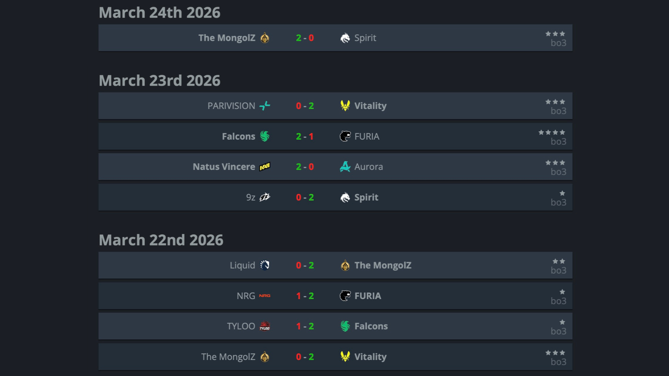The height and width of the screenshot is (376, 669).
Task: Click PARIVISION team logo icon
Action: point(265,105)
